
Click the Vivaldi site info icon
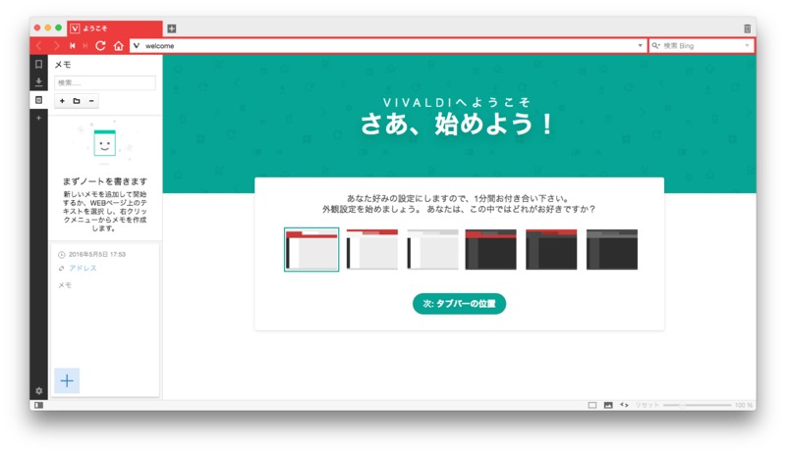click(x=137, y=46)
